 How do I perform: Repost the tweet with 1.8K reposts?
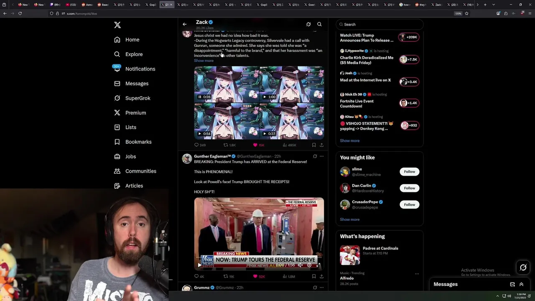tap(229, 145)
